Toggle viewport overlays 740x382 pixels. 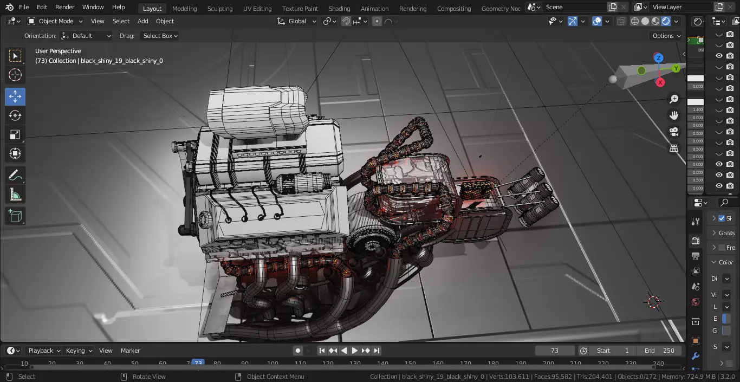[597, 21]
